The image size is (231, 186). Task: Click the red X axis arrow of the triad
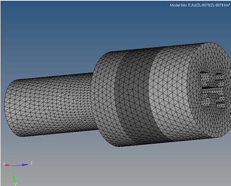click(9, 165)
